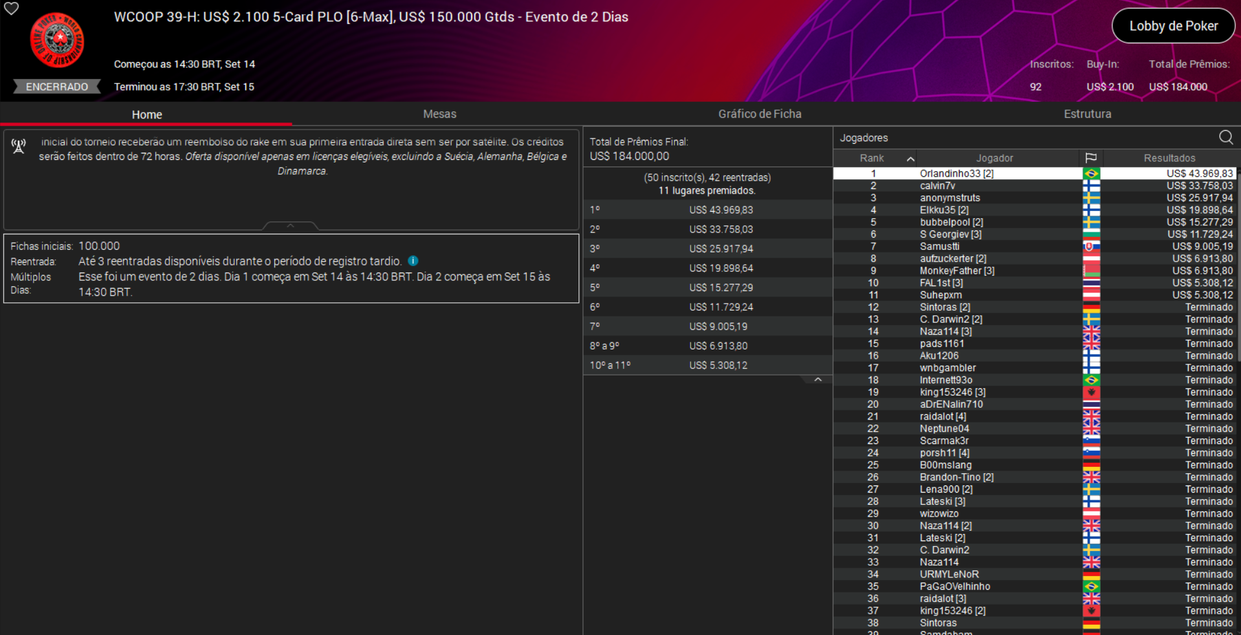The image size is (1241, 635).
Task: Click 10º a 11º prize row
Action: tap(707, 365)
